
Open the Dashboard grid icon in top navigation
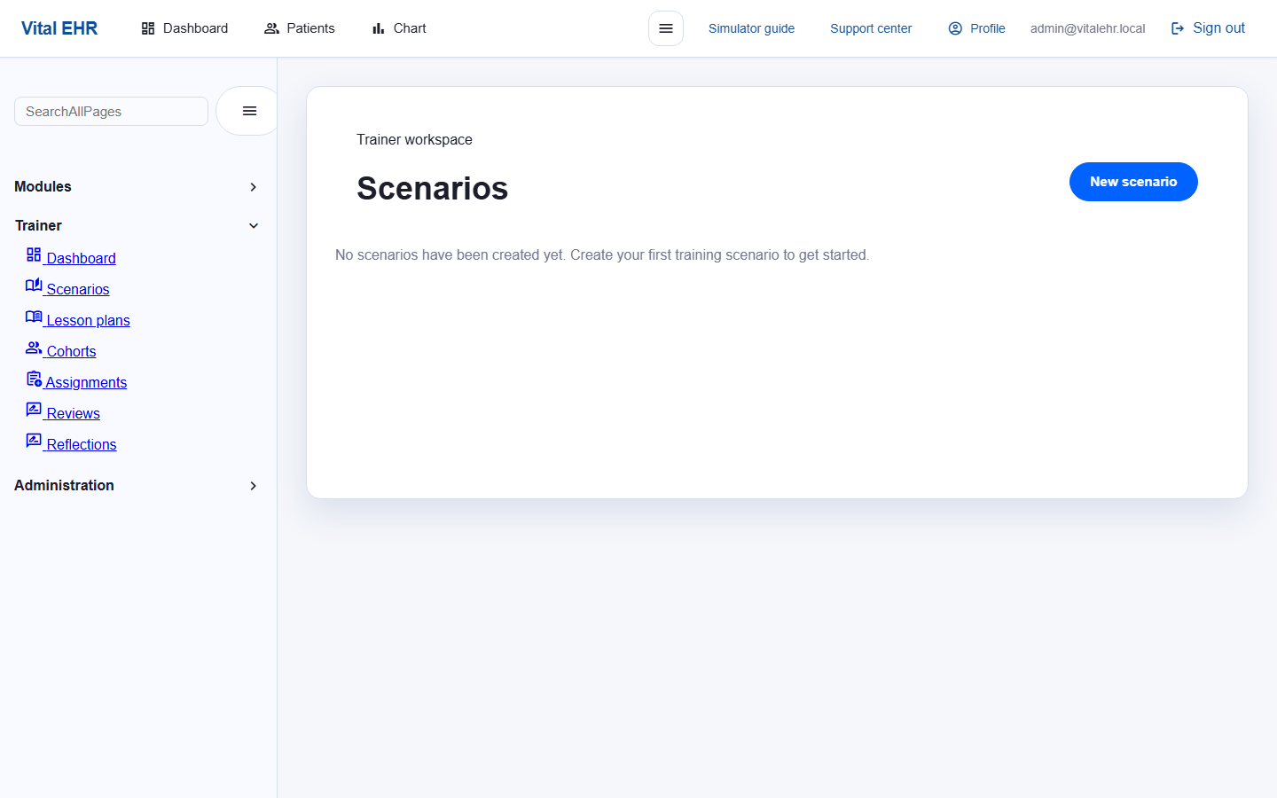tap(147, 27)
